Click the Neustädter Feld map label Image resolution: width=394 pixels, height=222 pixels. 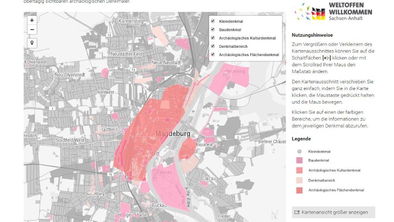click(126, 54)
